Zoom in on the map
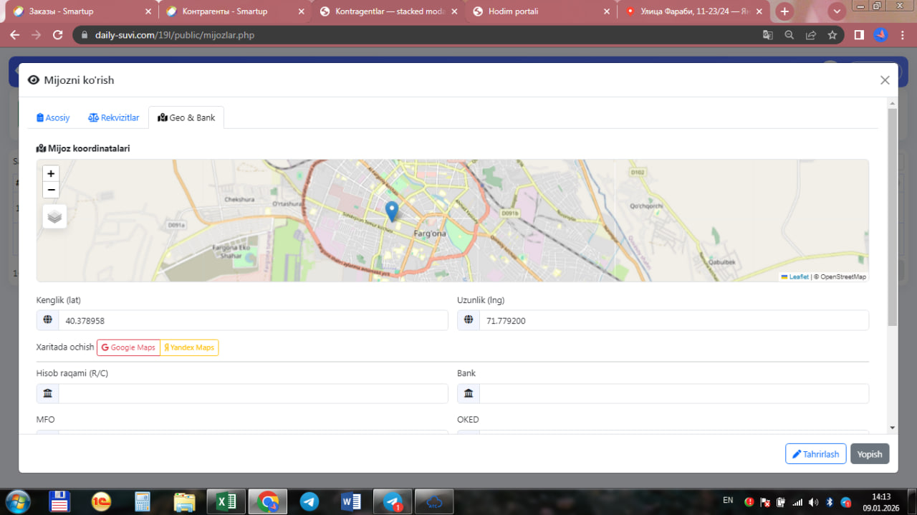 pos(51,173)
